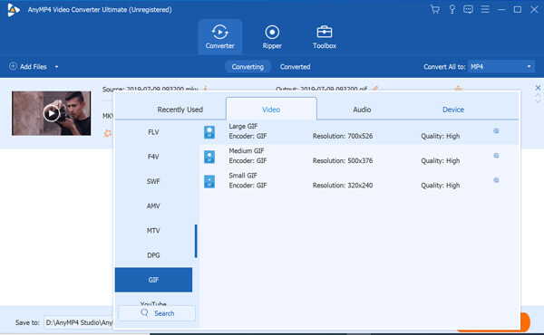
Task: Click the source file info icon
Action: 206,89
